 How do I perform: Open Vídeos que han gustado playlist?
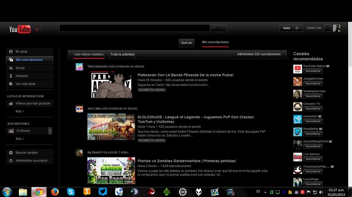[30, 103]
